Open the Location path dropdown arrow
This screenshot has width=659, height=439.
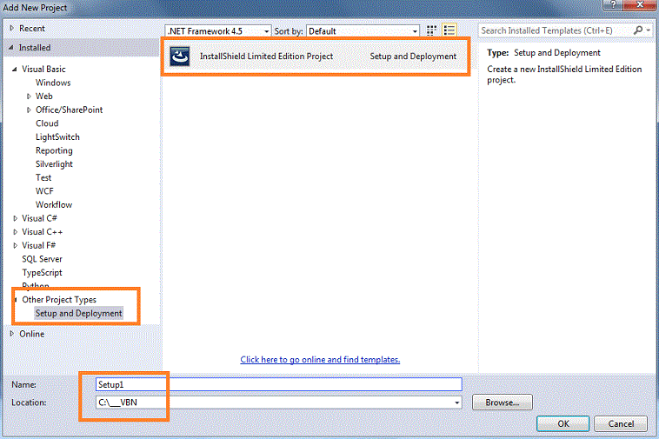456,402
